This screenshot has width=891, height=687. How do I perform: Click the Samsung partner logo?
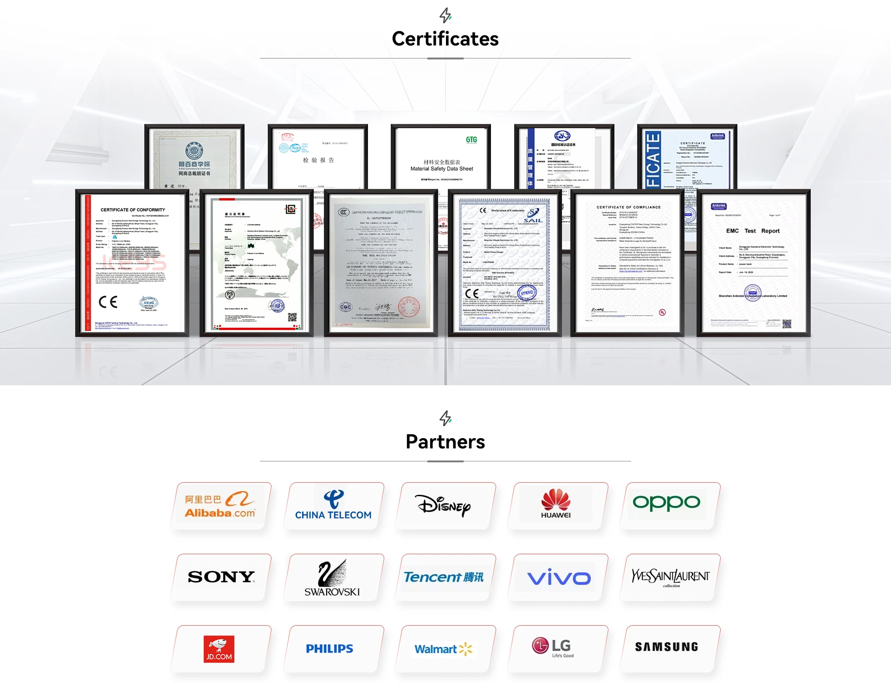tap(666, 647)
